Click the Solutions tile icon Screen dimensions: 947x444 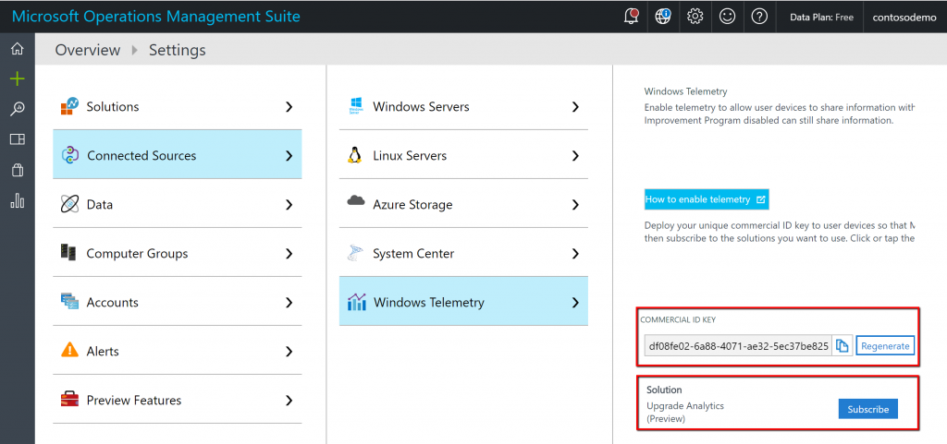[x=70, y=107]
